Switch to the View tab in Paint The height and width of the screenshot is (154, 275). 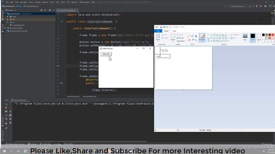click(174, 31)
